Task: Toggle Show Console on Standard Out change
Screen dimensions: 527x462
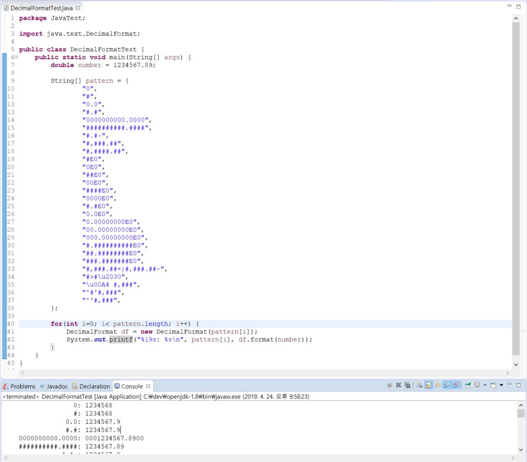Action: pos(447,385)
